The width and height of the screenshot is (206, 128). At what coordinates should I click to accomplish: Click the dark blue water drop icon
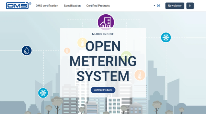coord(27,51)
